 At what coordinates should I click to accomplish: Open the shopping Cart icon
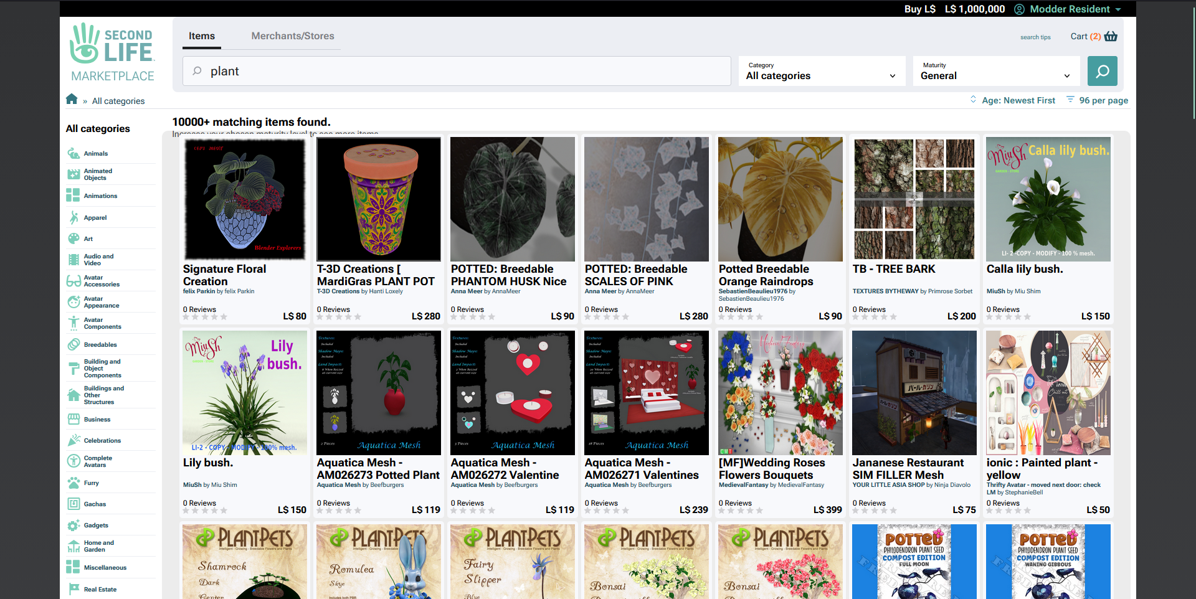(1111, 36)
